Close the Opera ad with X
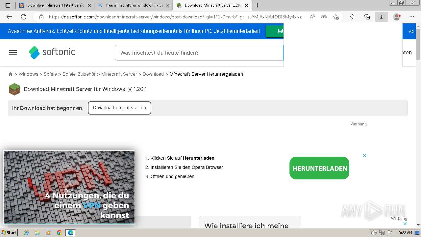 (x=364, y=155)
